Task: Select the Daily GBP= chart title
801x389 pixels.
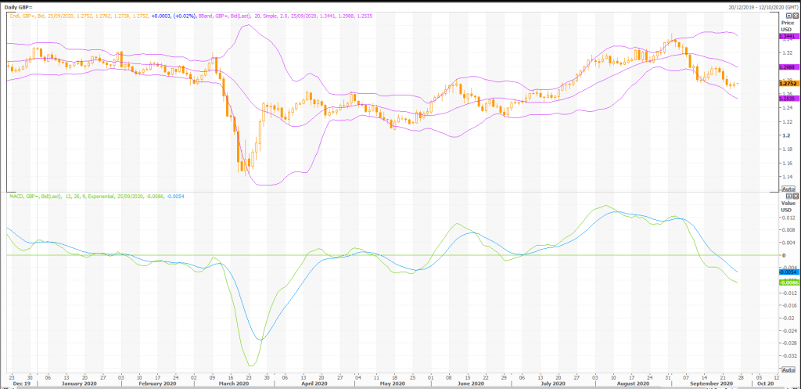Action: coord(20,5)
